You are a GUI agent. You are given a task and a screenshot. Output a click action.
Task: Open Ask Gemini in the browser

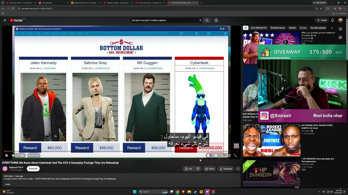[x=319, y=3]
